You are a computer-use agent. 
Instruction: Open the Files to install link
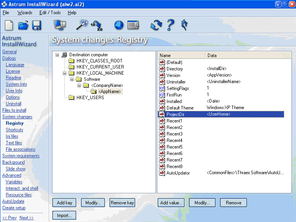tap(14, 110)
